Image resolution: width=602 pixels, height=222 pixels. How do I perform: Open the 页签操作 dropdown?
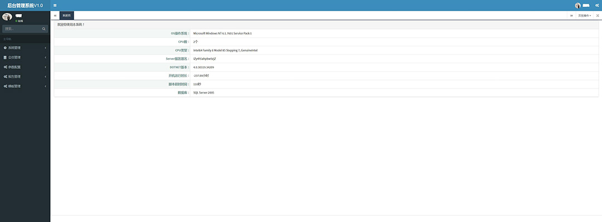tap(584, 16)
